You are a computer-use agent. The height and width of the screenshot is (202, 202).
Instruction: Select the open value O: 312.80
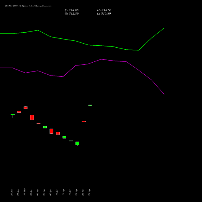point(72,14)
